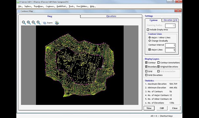Open the Layers toolbar button

point(48,23)
